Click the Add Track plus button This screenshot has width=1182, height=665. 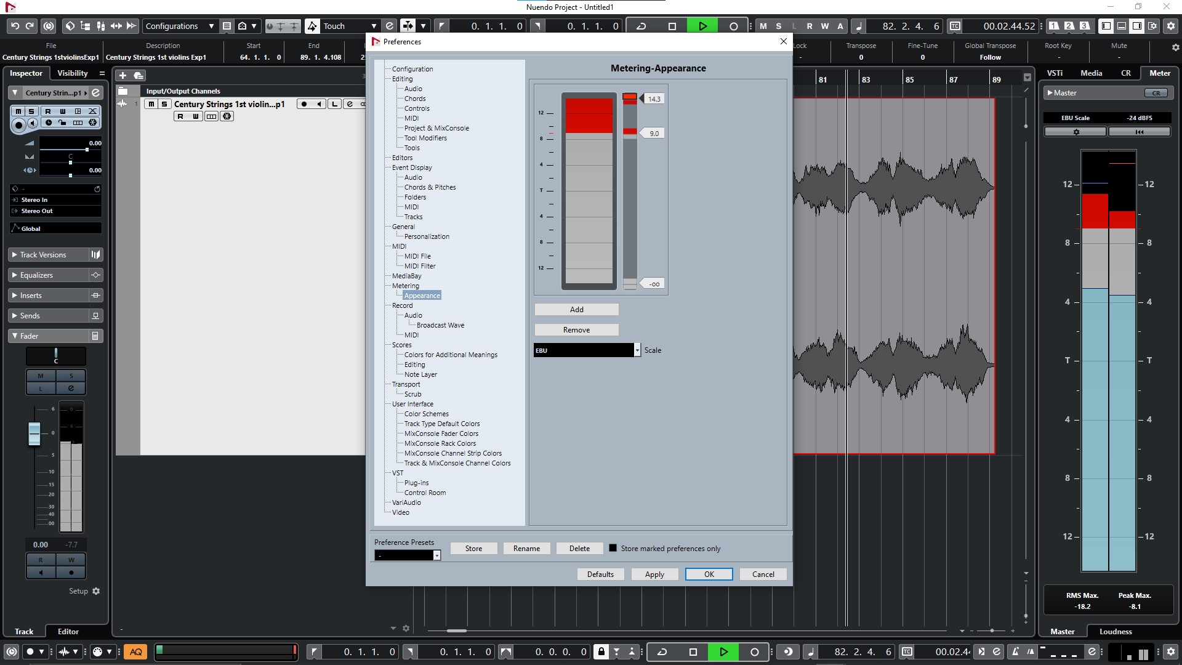(123, 75)
